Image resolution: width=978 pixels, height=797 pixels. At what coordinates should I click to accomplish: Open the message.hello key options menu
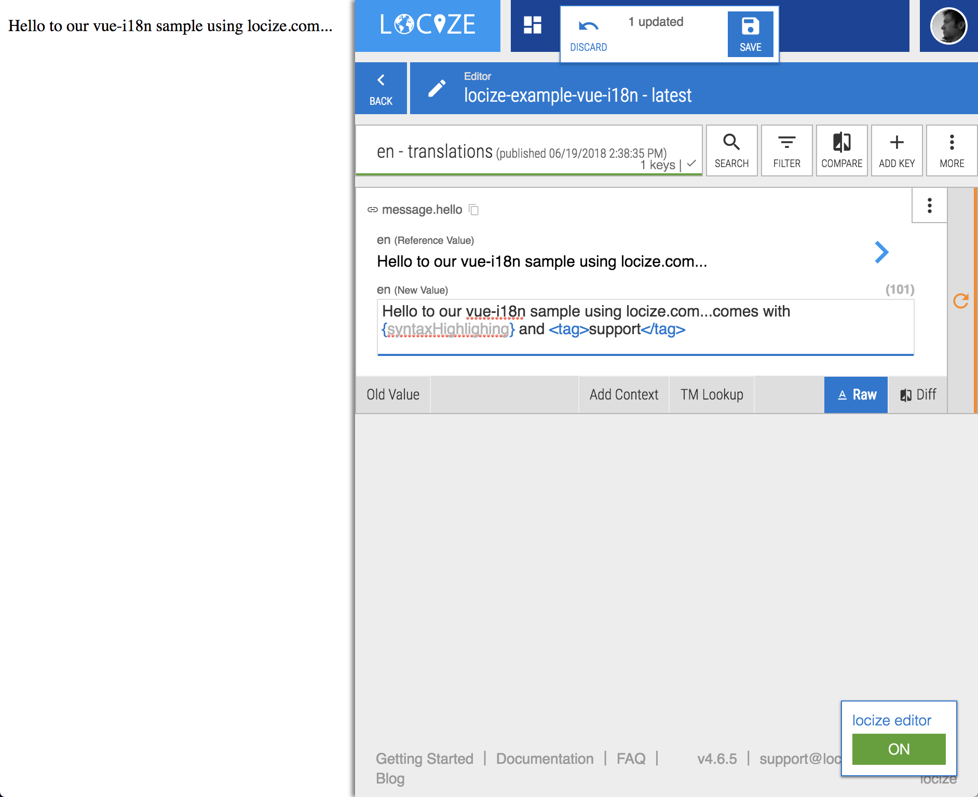coord(929,205)
